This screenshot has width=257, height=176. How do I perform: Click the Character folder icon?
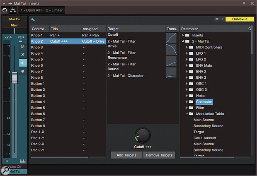click(191, 102)
